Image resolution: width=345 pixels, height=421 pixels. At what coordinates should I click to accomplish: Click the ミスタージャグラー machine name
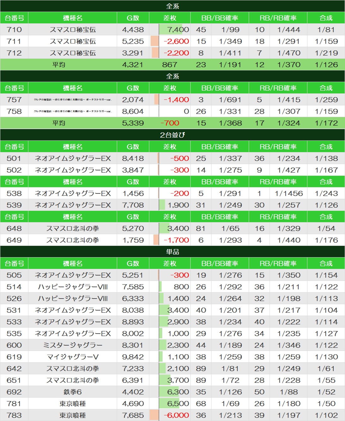[73, 345]
